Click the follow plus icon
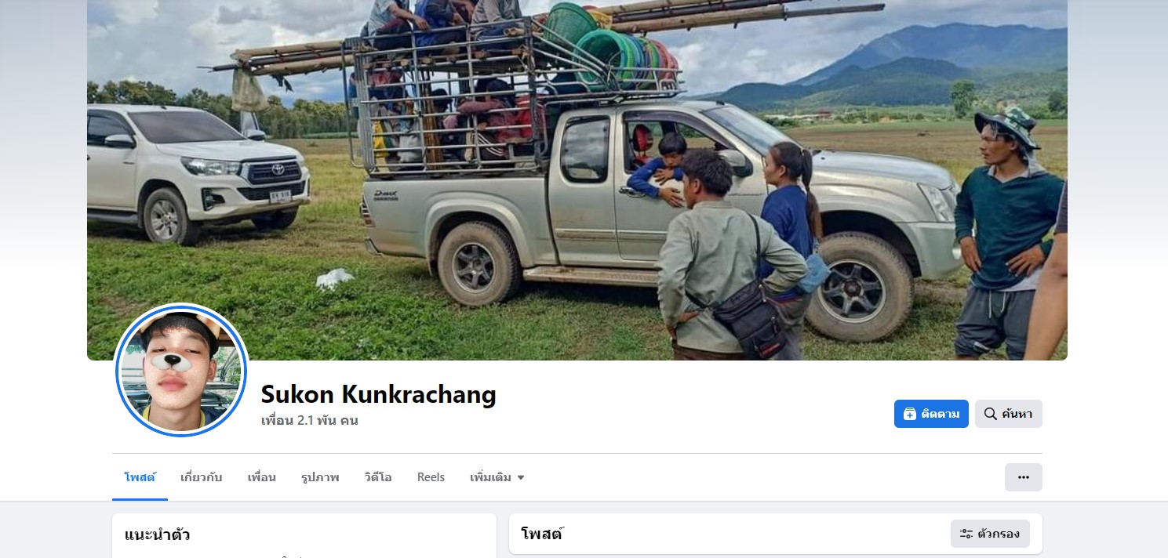The height and width of the screenshot is (558, 1168). pos(910,414)
